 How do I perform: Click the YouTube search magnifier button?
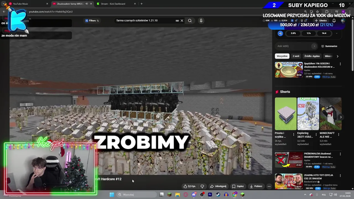tap(190, 20)
